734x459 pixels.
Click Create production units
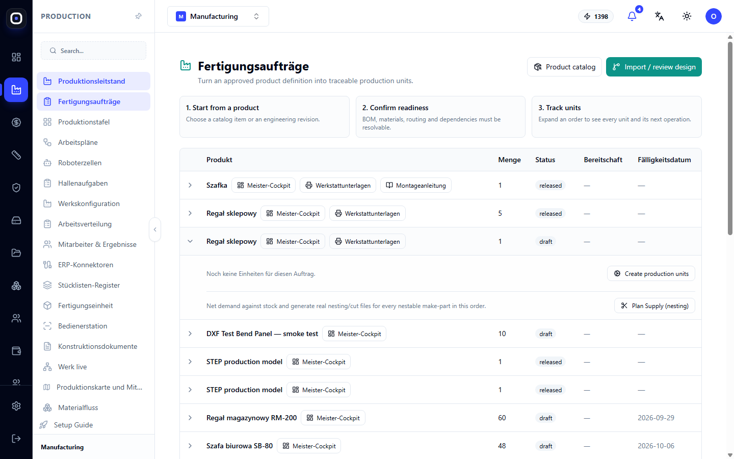[651, 273]
